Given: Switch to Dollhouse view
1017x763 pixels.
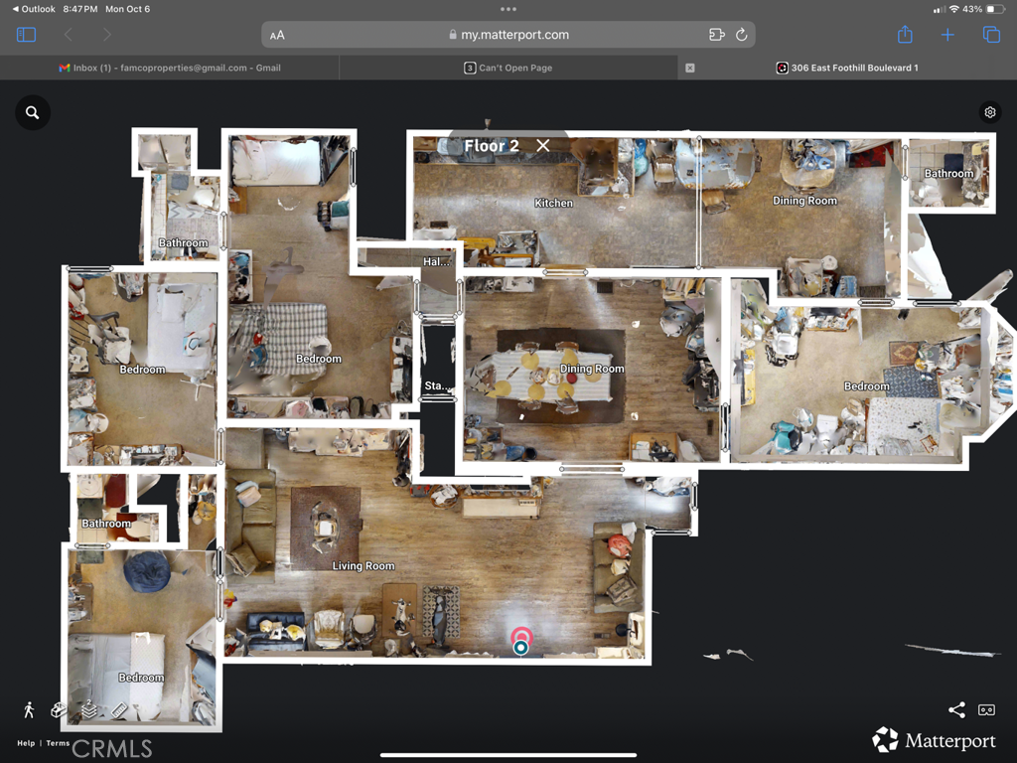Looking at the screenshot, I should pyautogui.click(x=59, y=710).
